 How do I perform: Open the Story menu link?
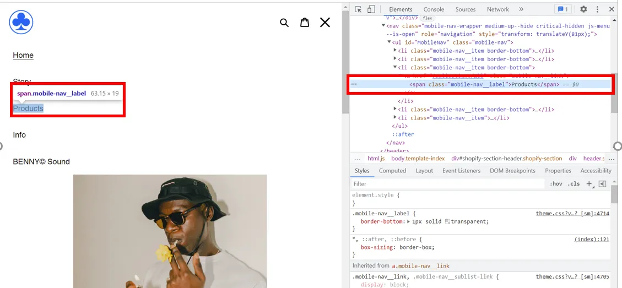pos(21,81)
